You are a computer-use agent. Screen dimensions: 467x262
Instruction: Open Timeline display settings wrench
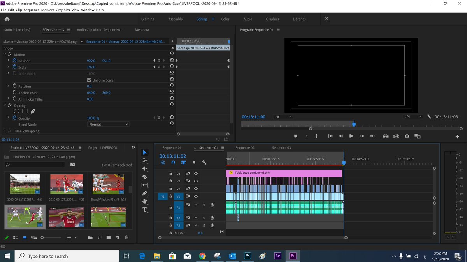point(204,163)
